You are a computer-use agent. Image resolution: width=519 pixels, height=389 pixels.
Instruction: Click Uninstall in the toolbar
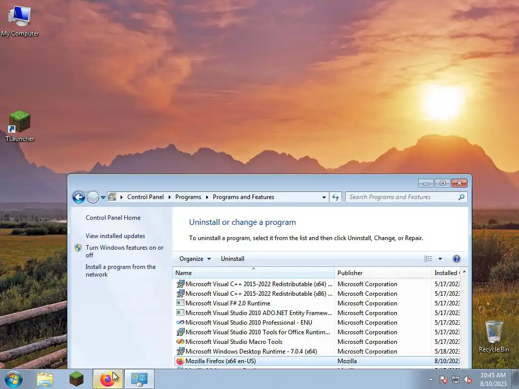[x=233, y=259]
